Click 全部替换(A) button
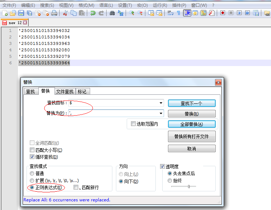 (192, 124)
